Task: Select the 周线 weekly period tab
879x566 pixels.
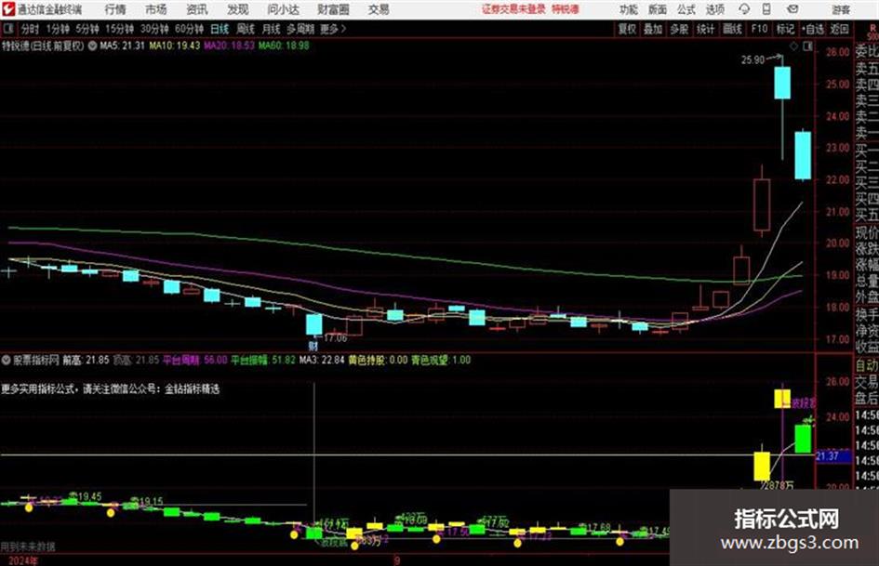Action: 246,29
